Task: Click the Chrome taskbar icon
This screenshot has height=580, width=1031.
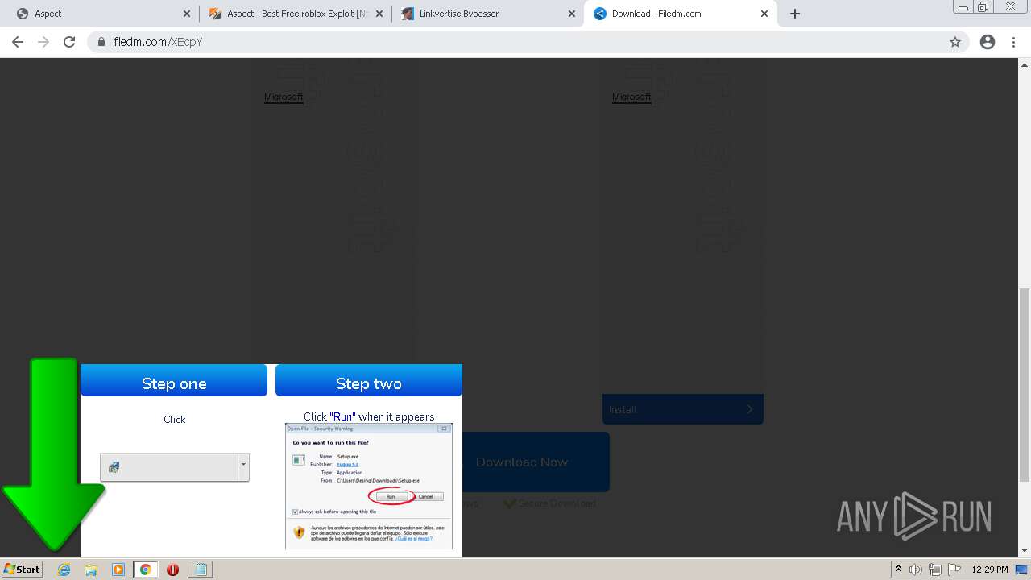Action: (146, 570)
